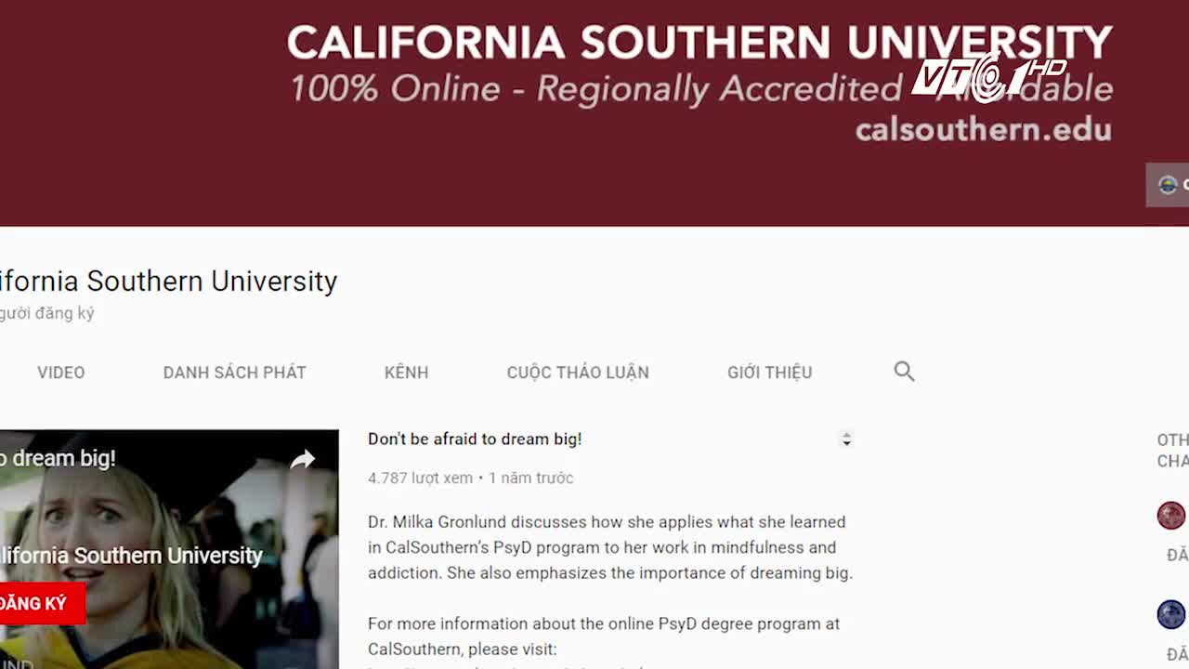Viewport: 1189px width, 669px height.
Task: Open the GIỚI THIỆU tab
Action: [x=769, y=373]
